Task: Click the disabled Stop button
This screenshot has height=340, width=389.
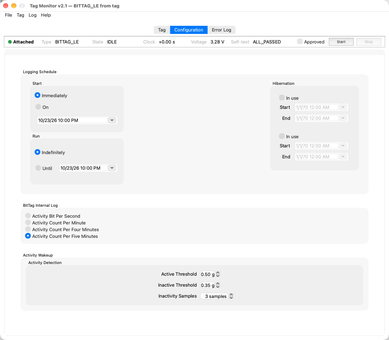Action: tap(368, 42)
